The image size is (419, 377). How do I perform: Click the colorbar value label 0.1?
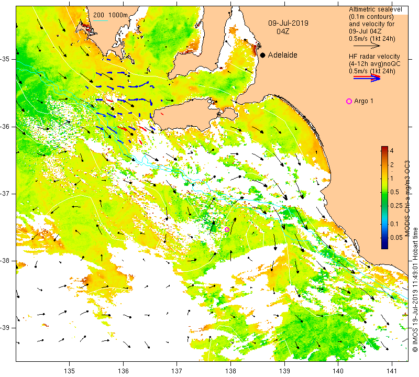(394, 224)
